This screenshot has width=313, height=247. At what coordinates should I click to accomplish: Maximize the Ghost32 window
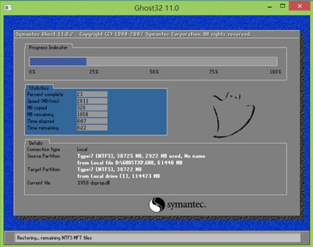[x=283, y=6]
